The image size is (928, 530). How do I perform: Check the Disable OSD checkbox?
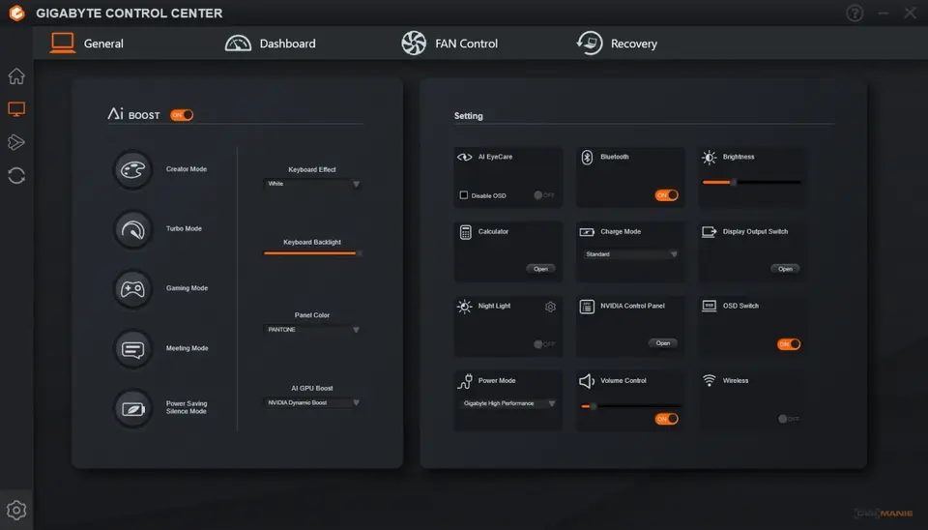[x=464, y=195]
